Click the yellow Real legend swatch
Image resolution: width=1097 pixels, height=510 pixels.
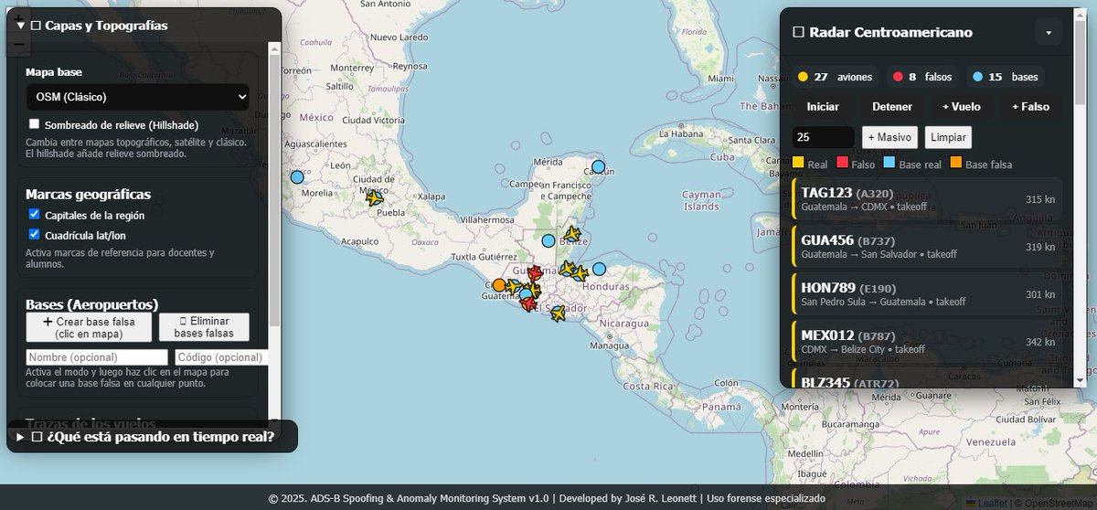pyautogui.click(x=798, y=164)
